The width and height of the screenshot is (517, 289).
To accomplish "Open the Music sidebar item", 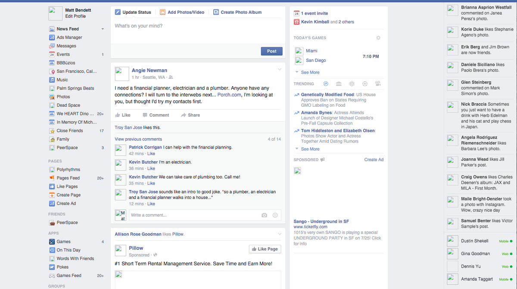I will point(62,80).
